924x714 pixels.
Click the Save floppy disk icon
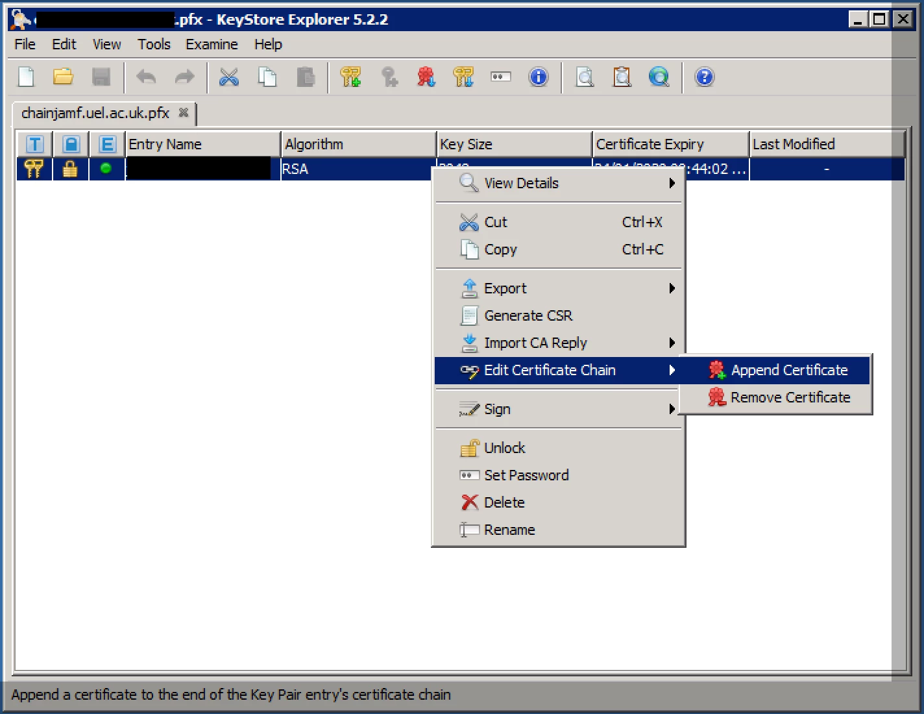click(101, 77)
